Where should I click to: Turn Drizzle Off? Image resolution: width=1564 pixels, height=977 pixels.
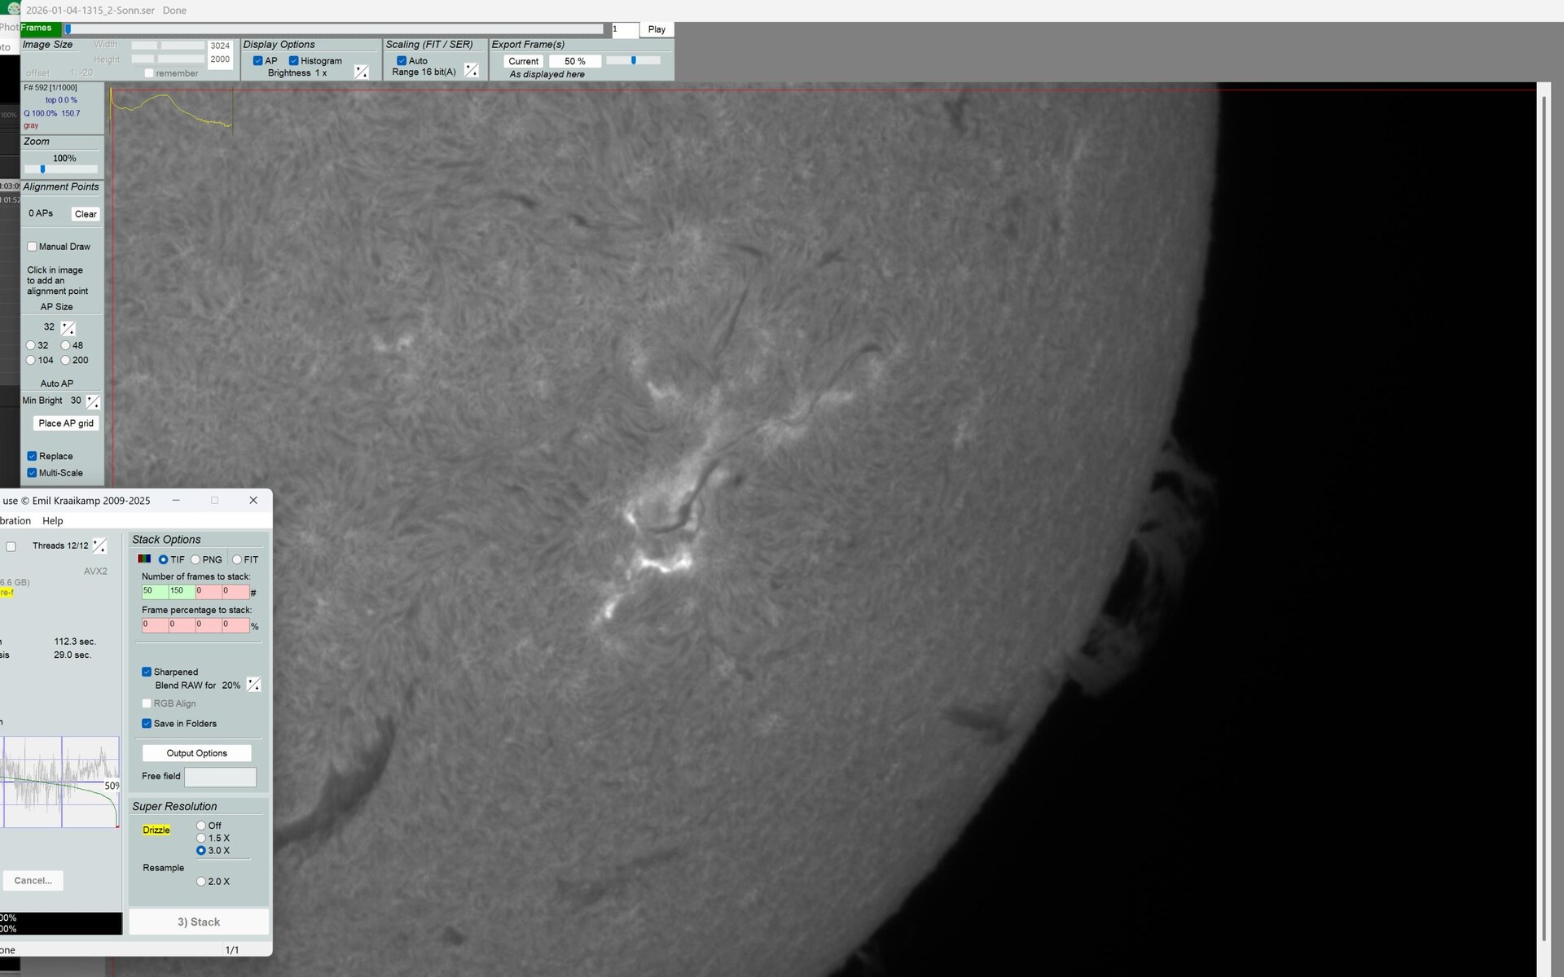point(201,826)
